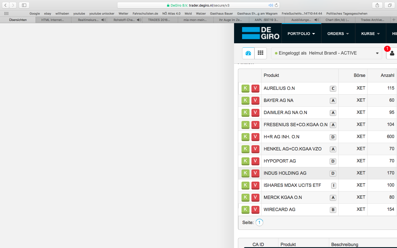Open the ebay bookmark
This screenshot has height=248, width=397.
pos(48,14)
